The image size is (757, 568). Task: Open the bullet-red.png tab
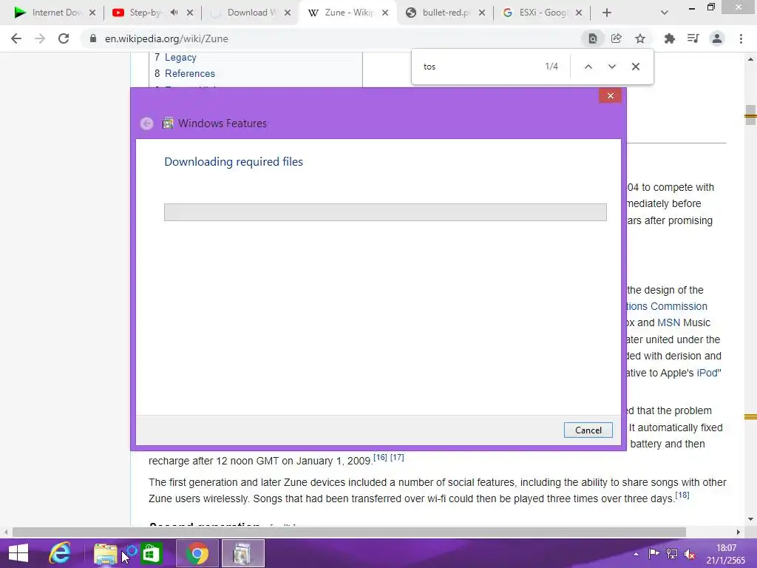445,13
